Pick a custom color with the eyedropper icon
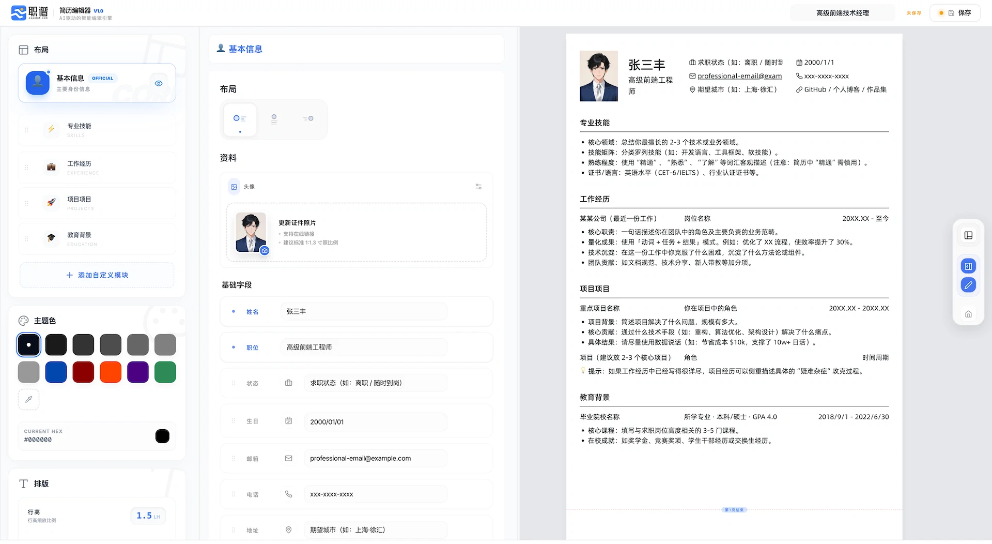This screenshot has height=544, width=992. (x=29, y=399)
